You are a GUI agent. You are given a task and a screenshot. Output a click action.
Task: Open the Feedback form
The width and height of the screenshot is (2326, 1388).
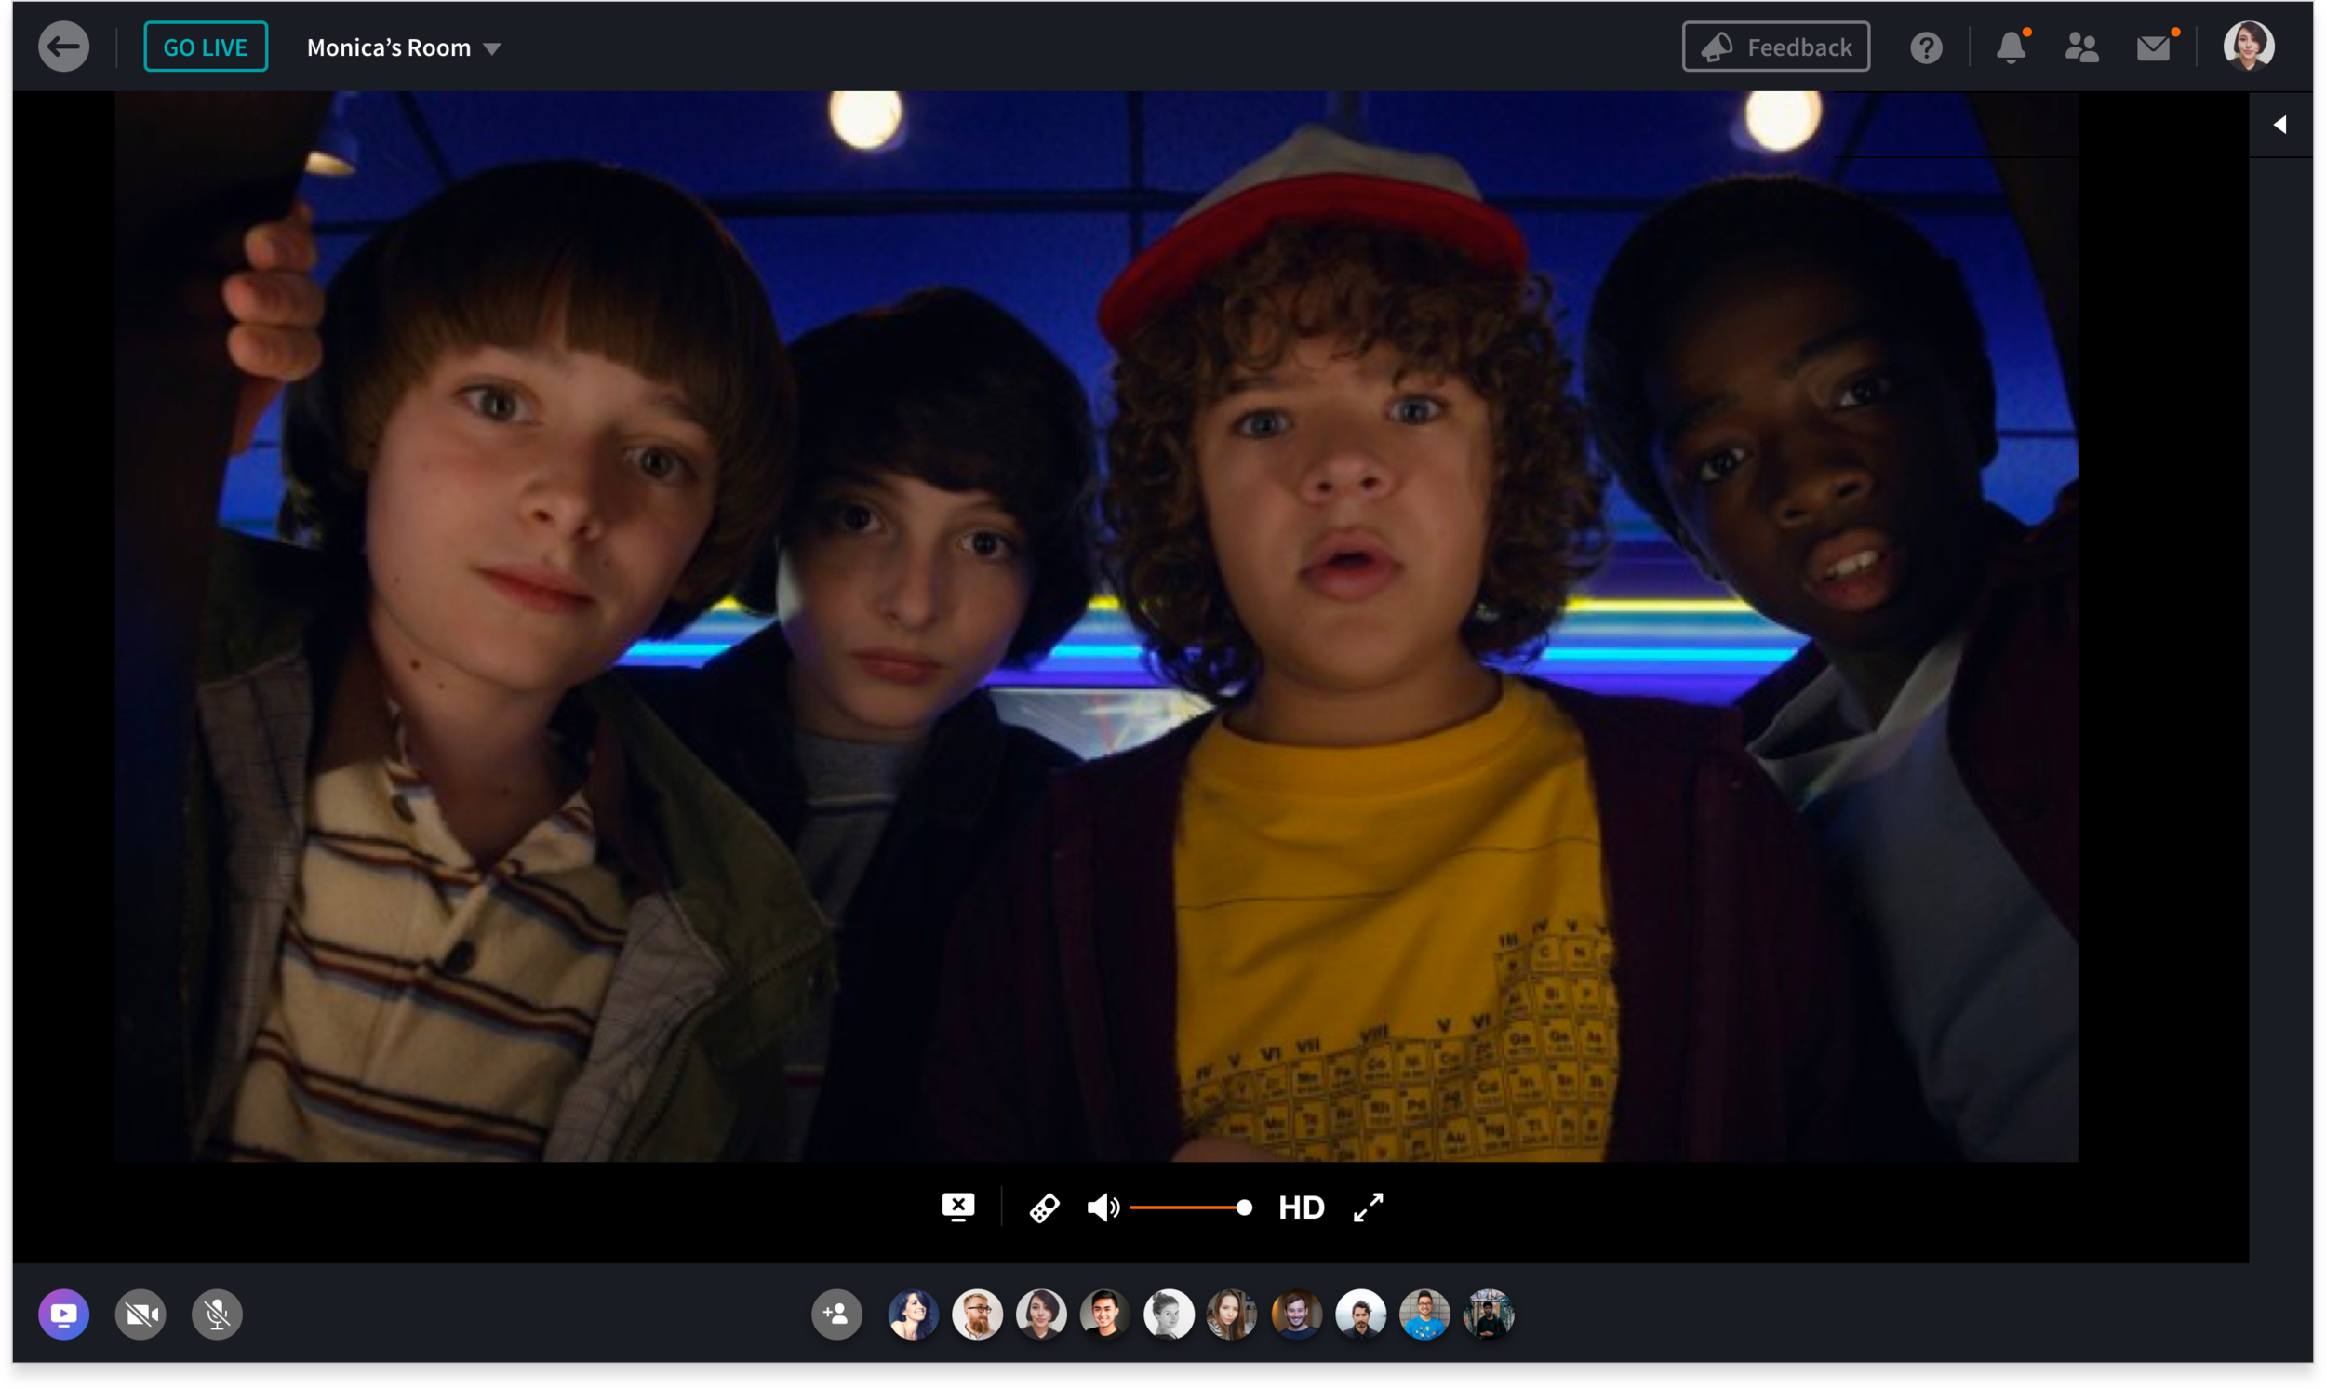[1775, 47]
